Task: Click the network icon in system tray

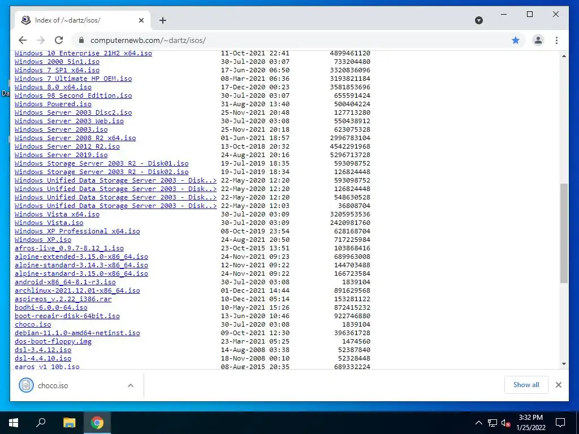Action: click(x=492, y=423)
